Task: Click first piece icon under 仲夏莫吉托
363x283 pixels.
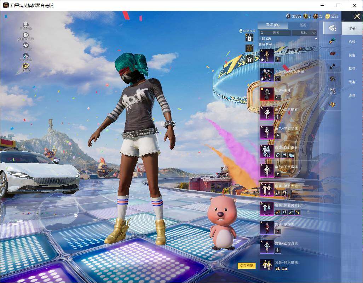Action: (x=278, y=212)
